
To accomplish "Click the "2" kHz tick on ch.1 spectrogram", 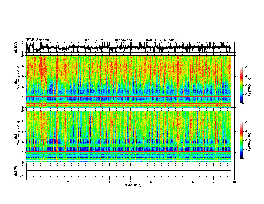I will pyautogui.click(x=23, y=97).
